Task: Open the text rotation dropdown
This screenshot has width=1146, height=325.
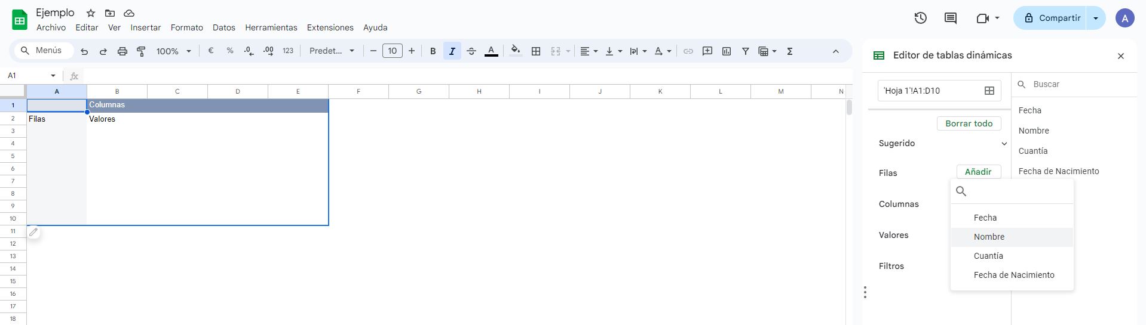Action: 663,51
